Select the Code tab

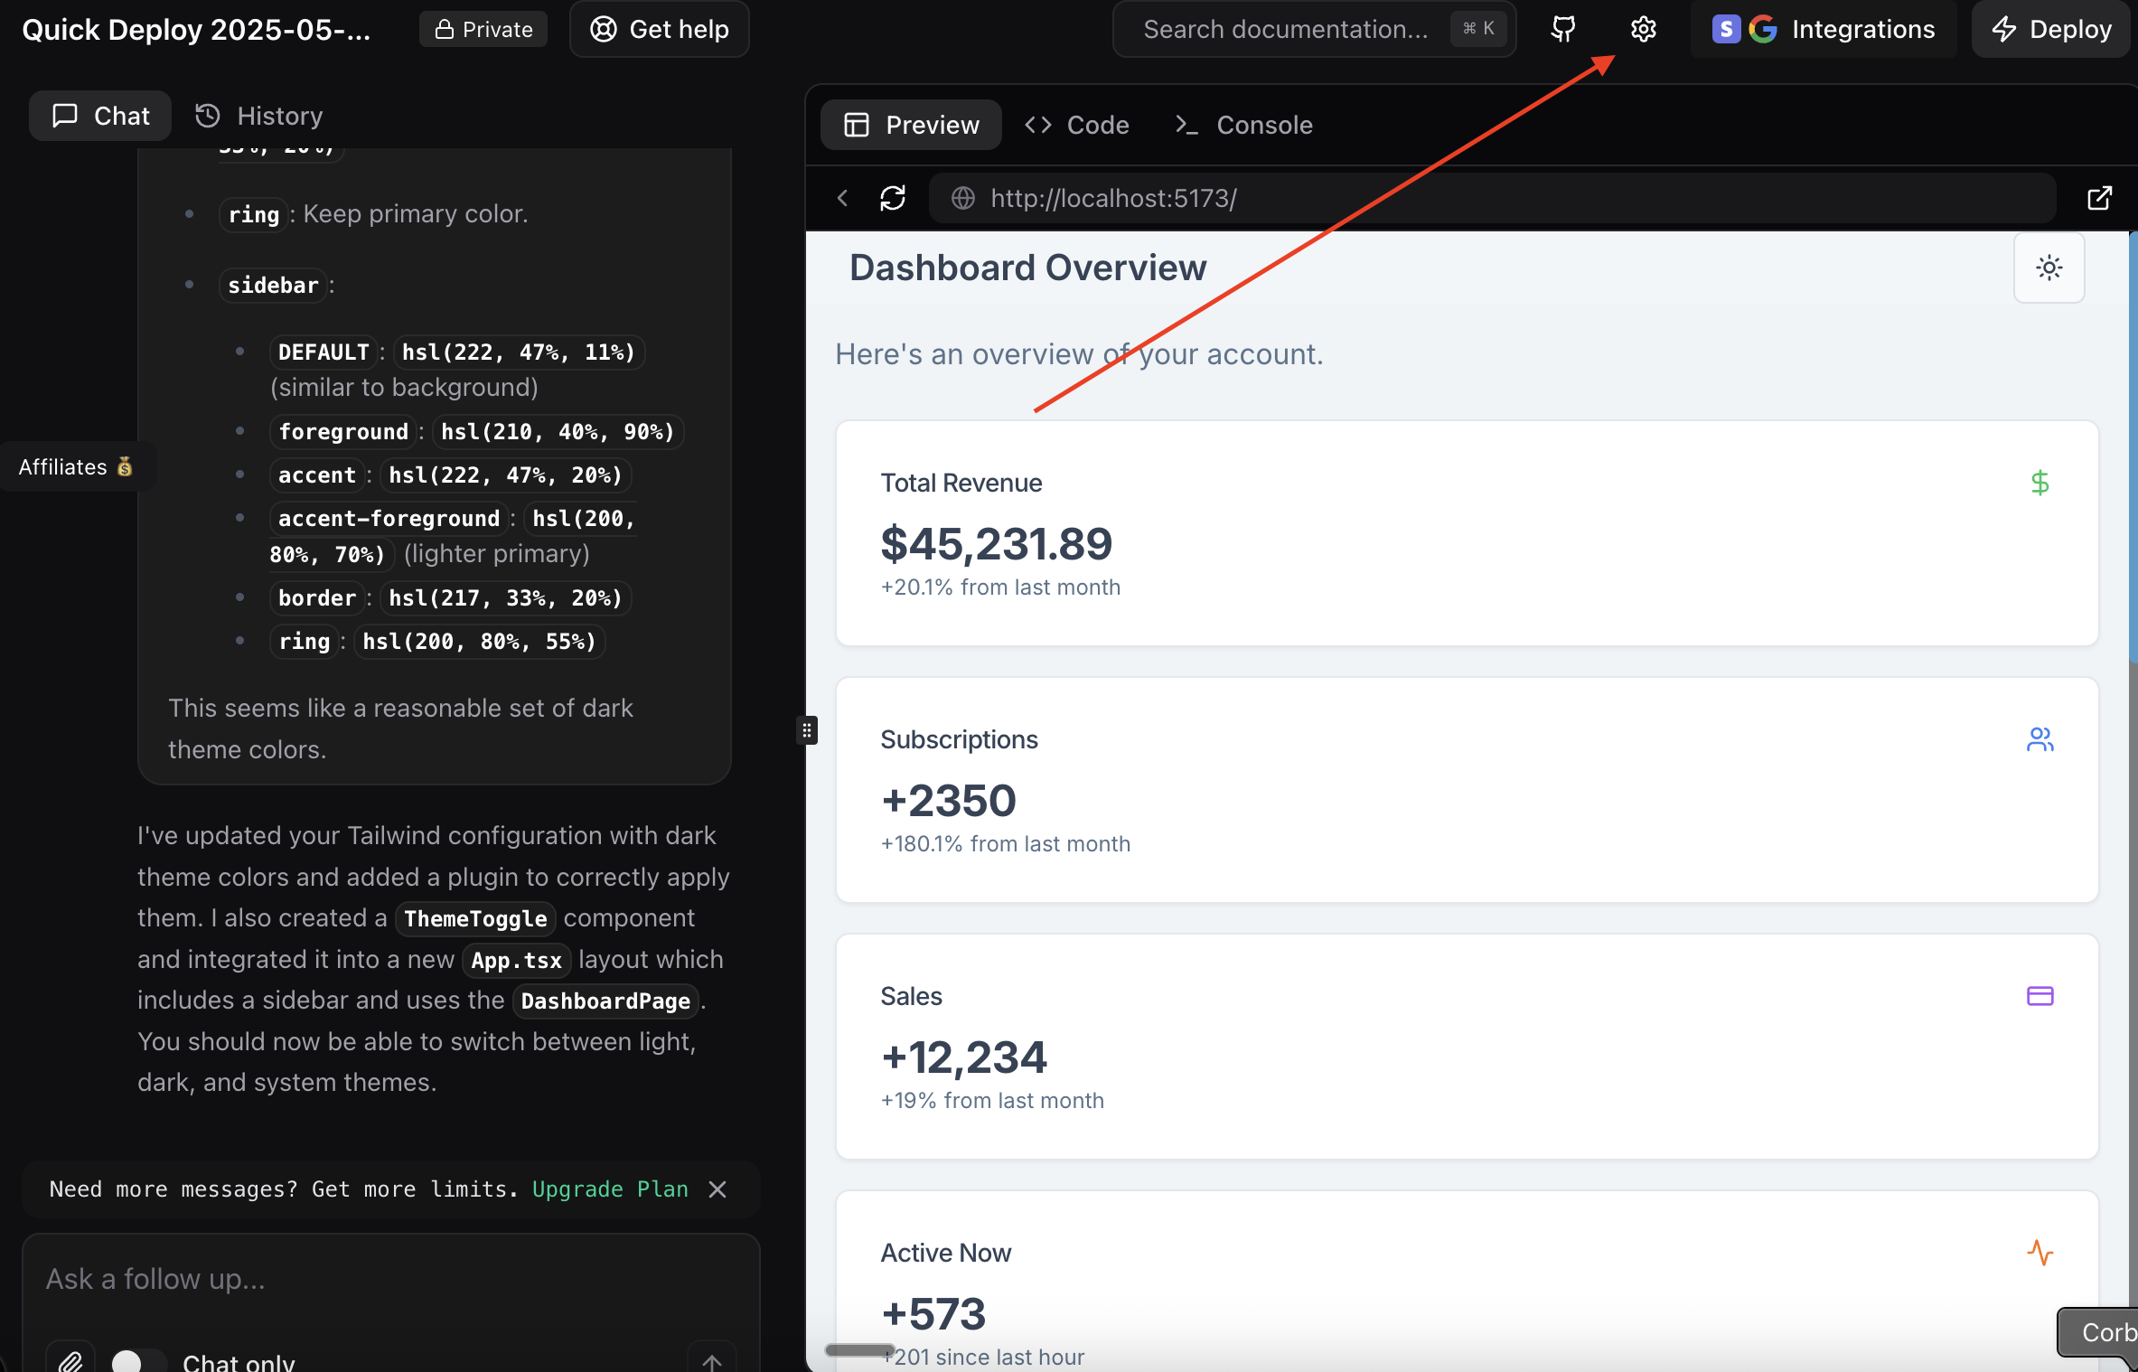tap(1076, 125)
